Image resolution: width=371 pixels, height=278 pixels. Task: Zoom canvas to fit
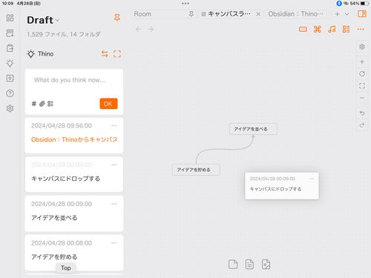coord(362,86)
